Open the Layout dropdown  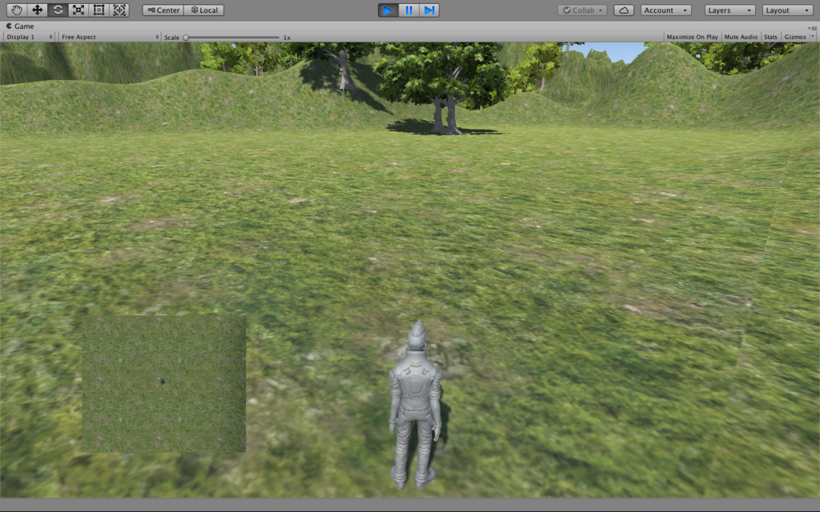pyautogui.click(x=787, y=10)
